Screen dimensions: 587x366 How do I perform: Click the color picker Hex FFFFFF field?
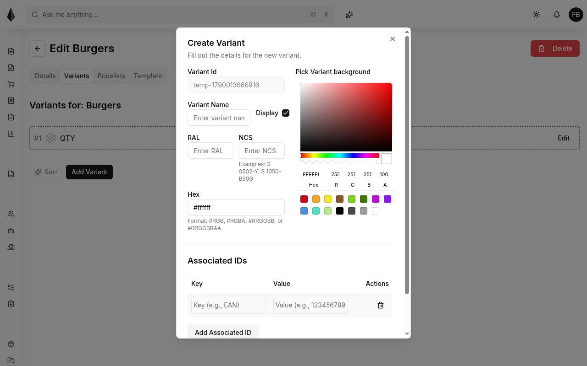point(314,174)
